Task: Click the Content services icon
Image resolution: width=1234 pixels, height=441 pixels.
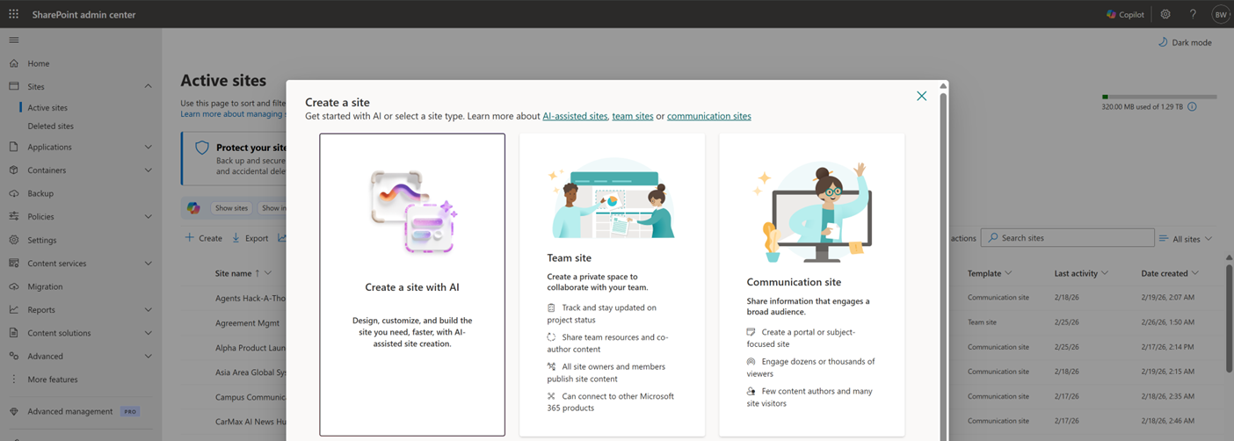Action: coord(13,263)
